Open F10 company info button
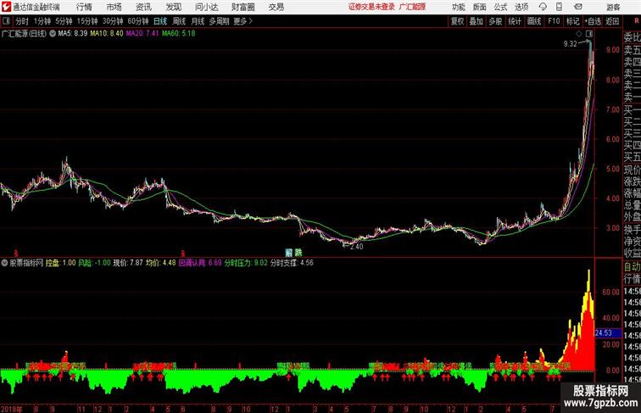The image size is (641, 413). pyautogui.click(x=554, y=21)
